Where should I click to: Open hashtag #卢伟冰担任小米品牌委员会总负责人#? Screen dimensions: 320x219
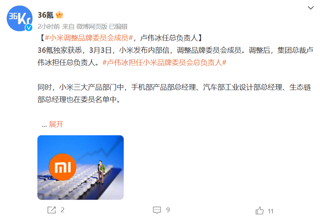pos(164,62)
